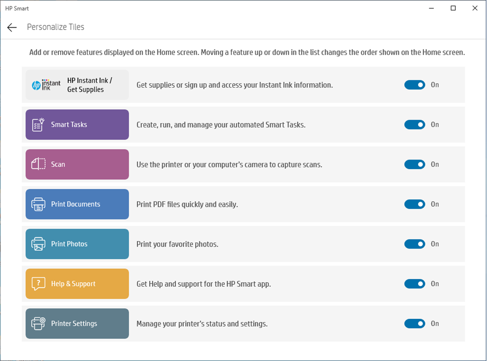487x361 pixels.
Task: Click the Printer Settings tile label
Action: 73,323
